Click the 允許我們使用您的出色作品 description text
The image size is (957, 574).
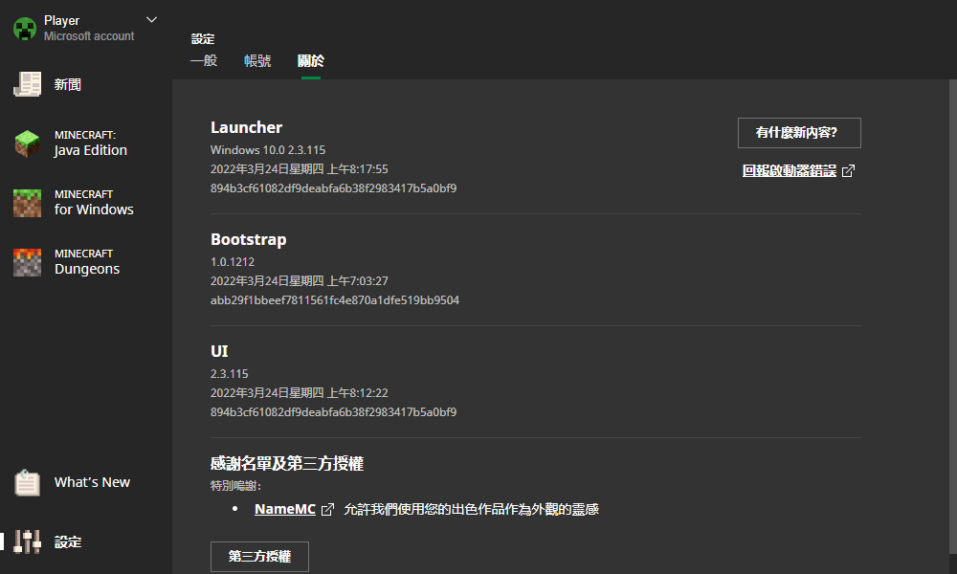(x=471, y=509)
